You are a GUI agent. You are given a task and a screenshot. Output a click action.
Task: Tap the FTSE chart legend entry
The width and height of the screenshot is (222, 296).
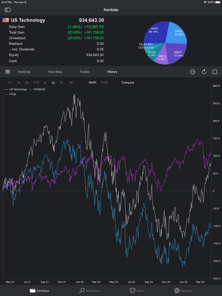[x=10, y=94]
